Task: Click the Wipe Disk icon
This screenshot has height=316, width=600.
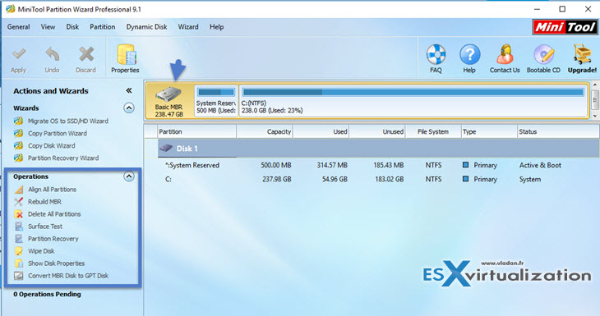Action: tap(19, 251)
